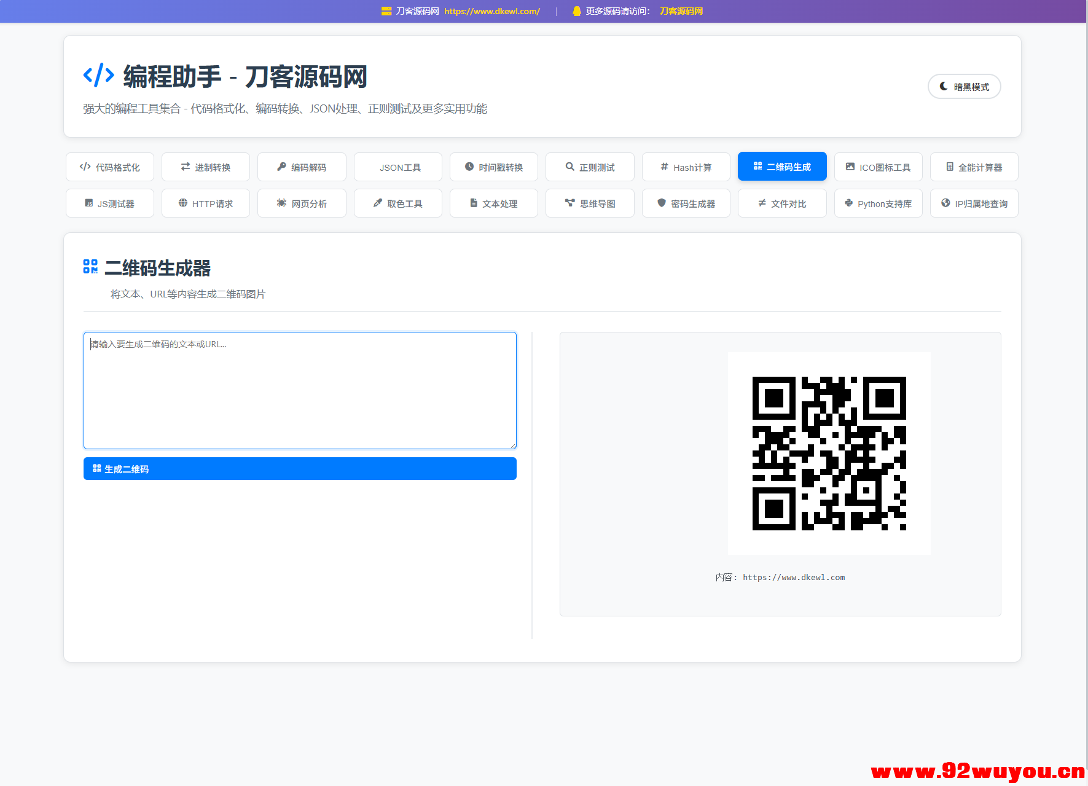
Task: Launch the JSON工具
Action: tap(397, 167)
